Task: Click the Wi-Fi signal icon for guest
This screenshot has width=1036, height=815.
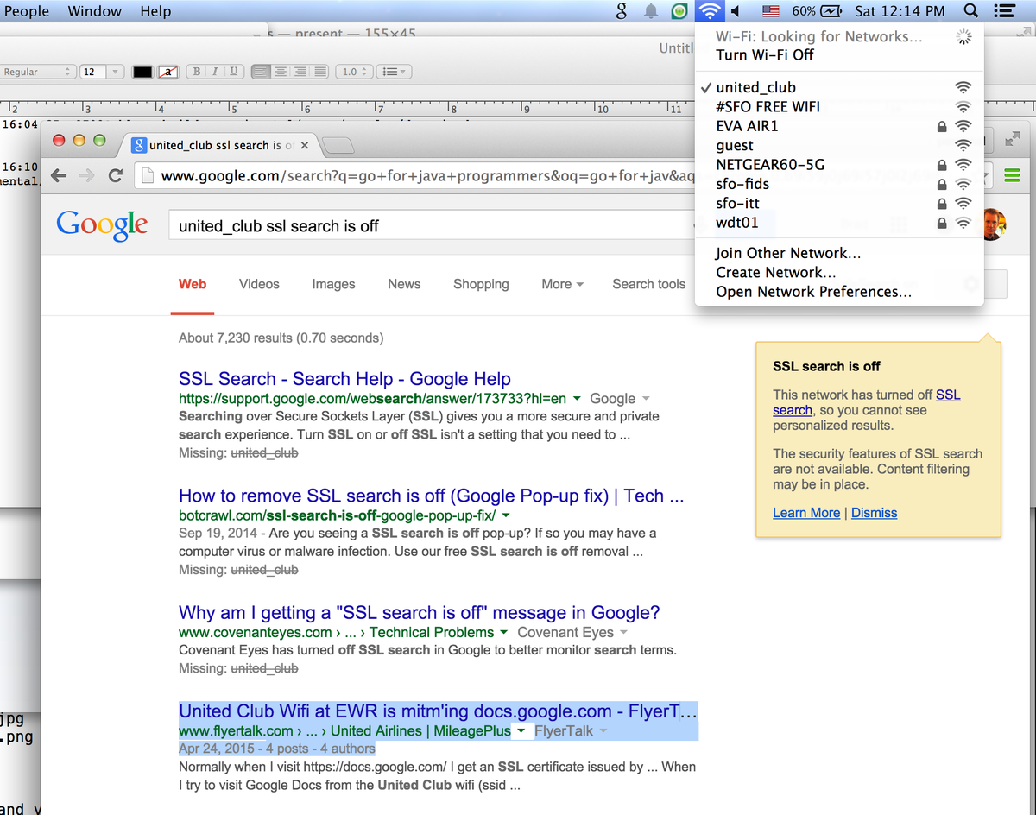Action: coord(963,145)
